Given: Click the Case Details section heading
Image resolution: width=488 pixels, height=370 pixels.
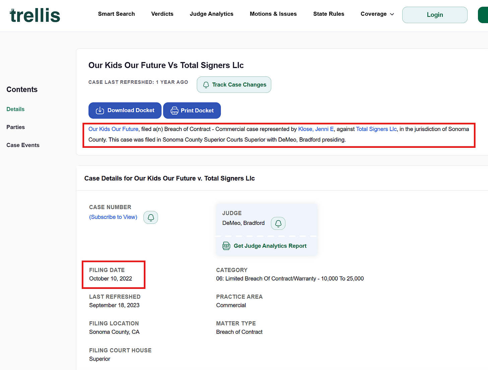Looking at the screenshot, I should coord(170,179).
